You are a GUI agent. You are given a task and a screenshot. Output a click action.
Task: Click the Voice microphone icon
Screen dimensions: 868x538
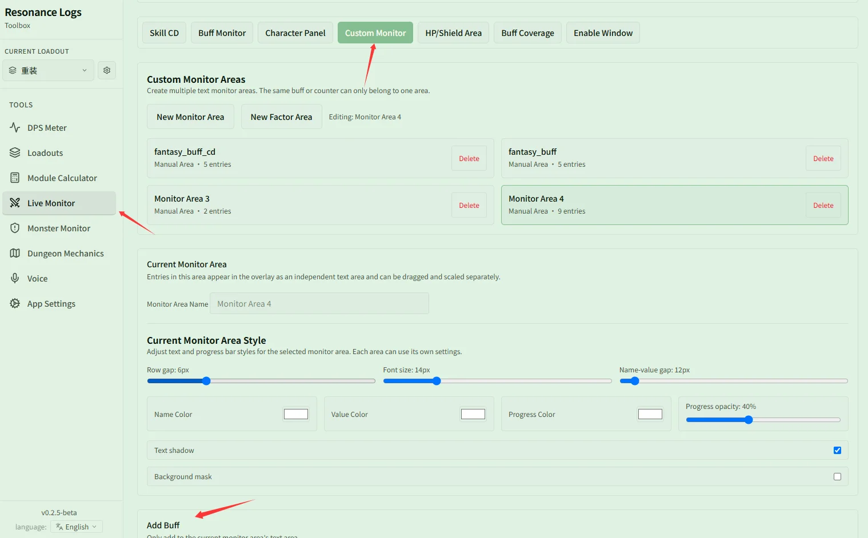click(x=15, y=278)
